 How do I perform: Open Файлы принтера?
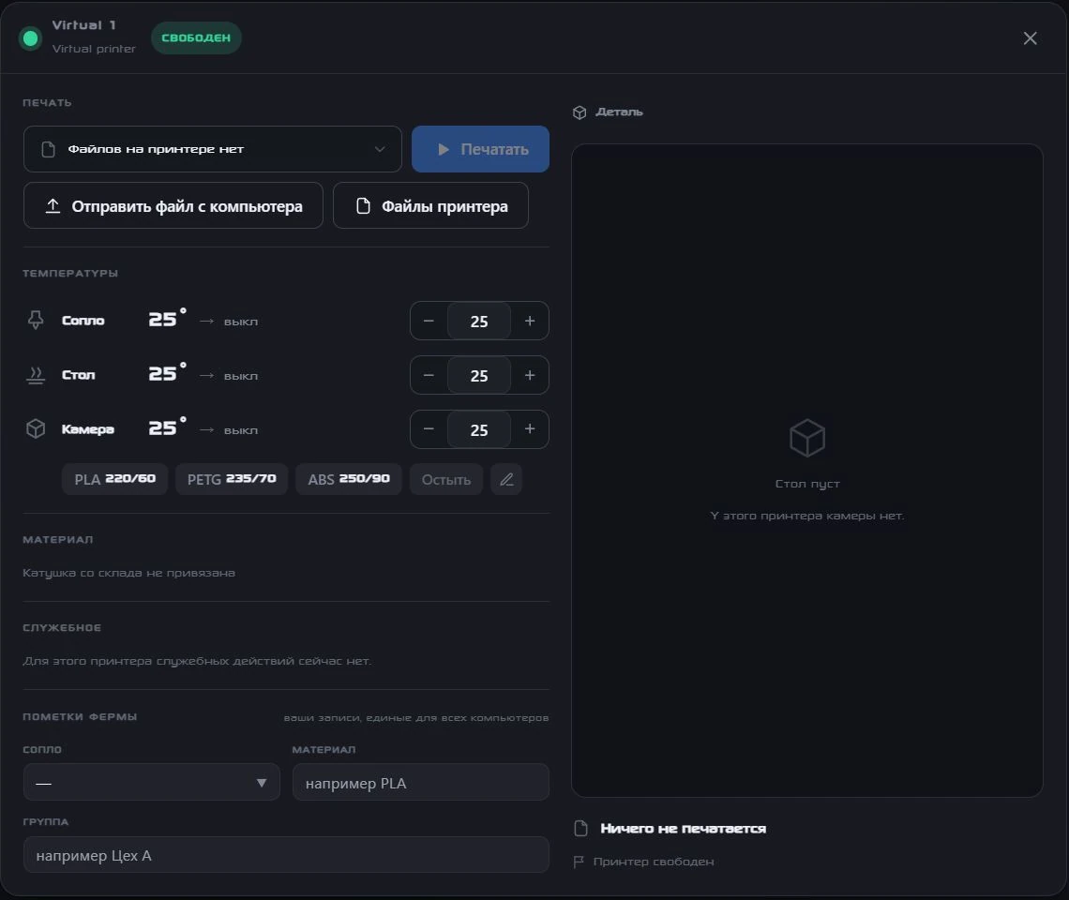pos(430,205)
